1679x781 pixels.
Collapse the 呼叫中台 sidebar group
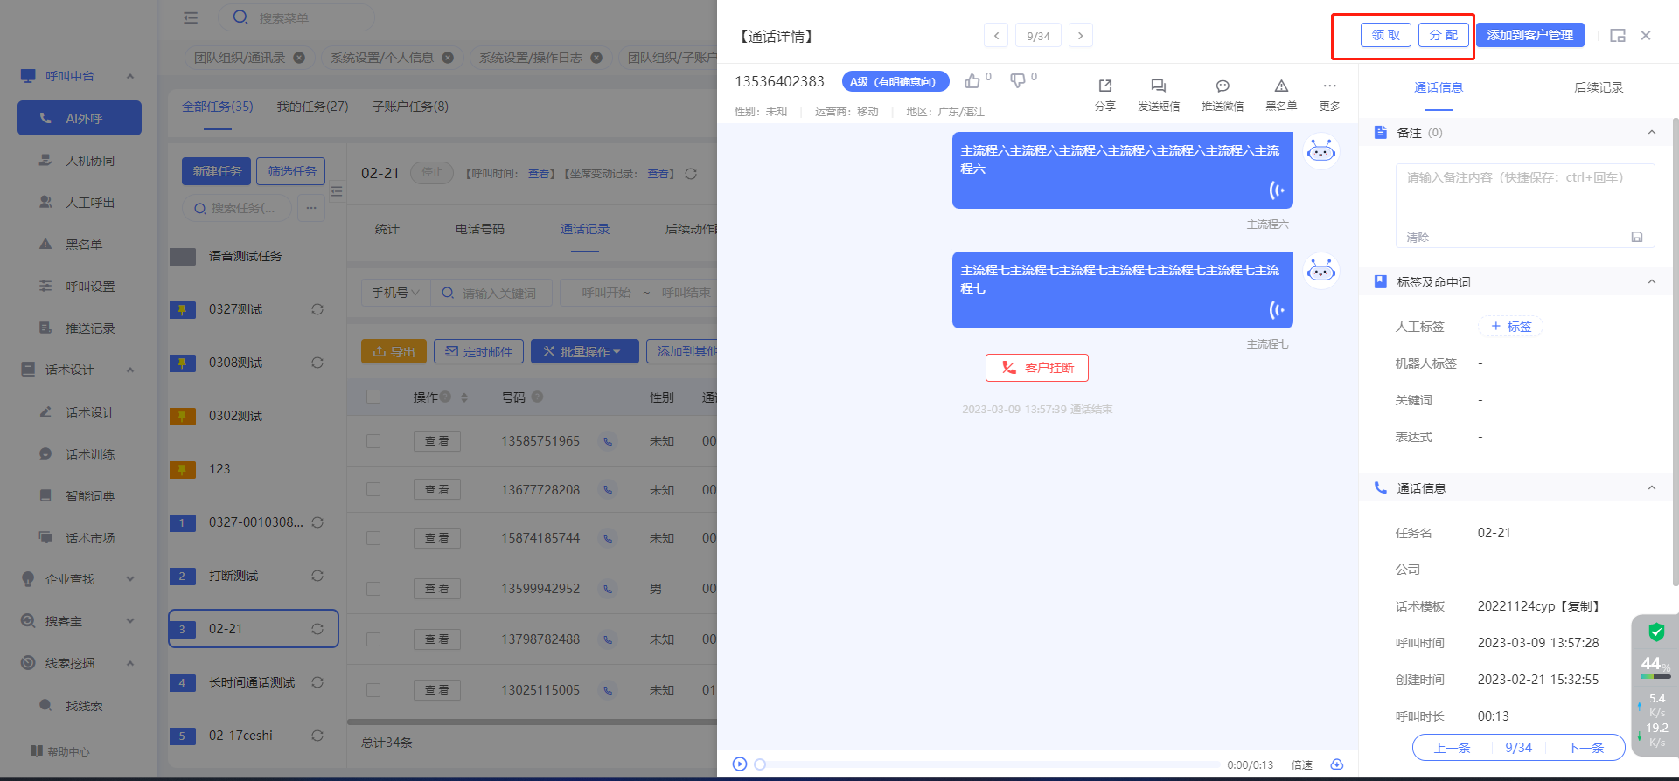pyautogui.click(x=130, y=76)
